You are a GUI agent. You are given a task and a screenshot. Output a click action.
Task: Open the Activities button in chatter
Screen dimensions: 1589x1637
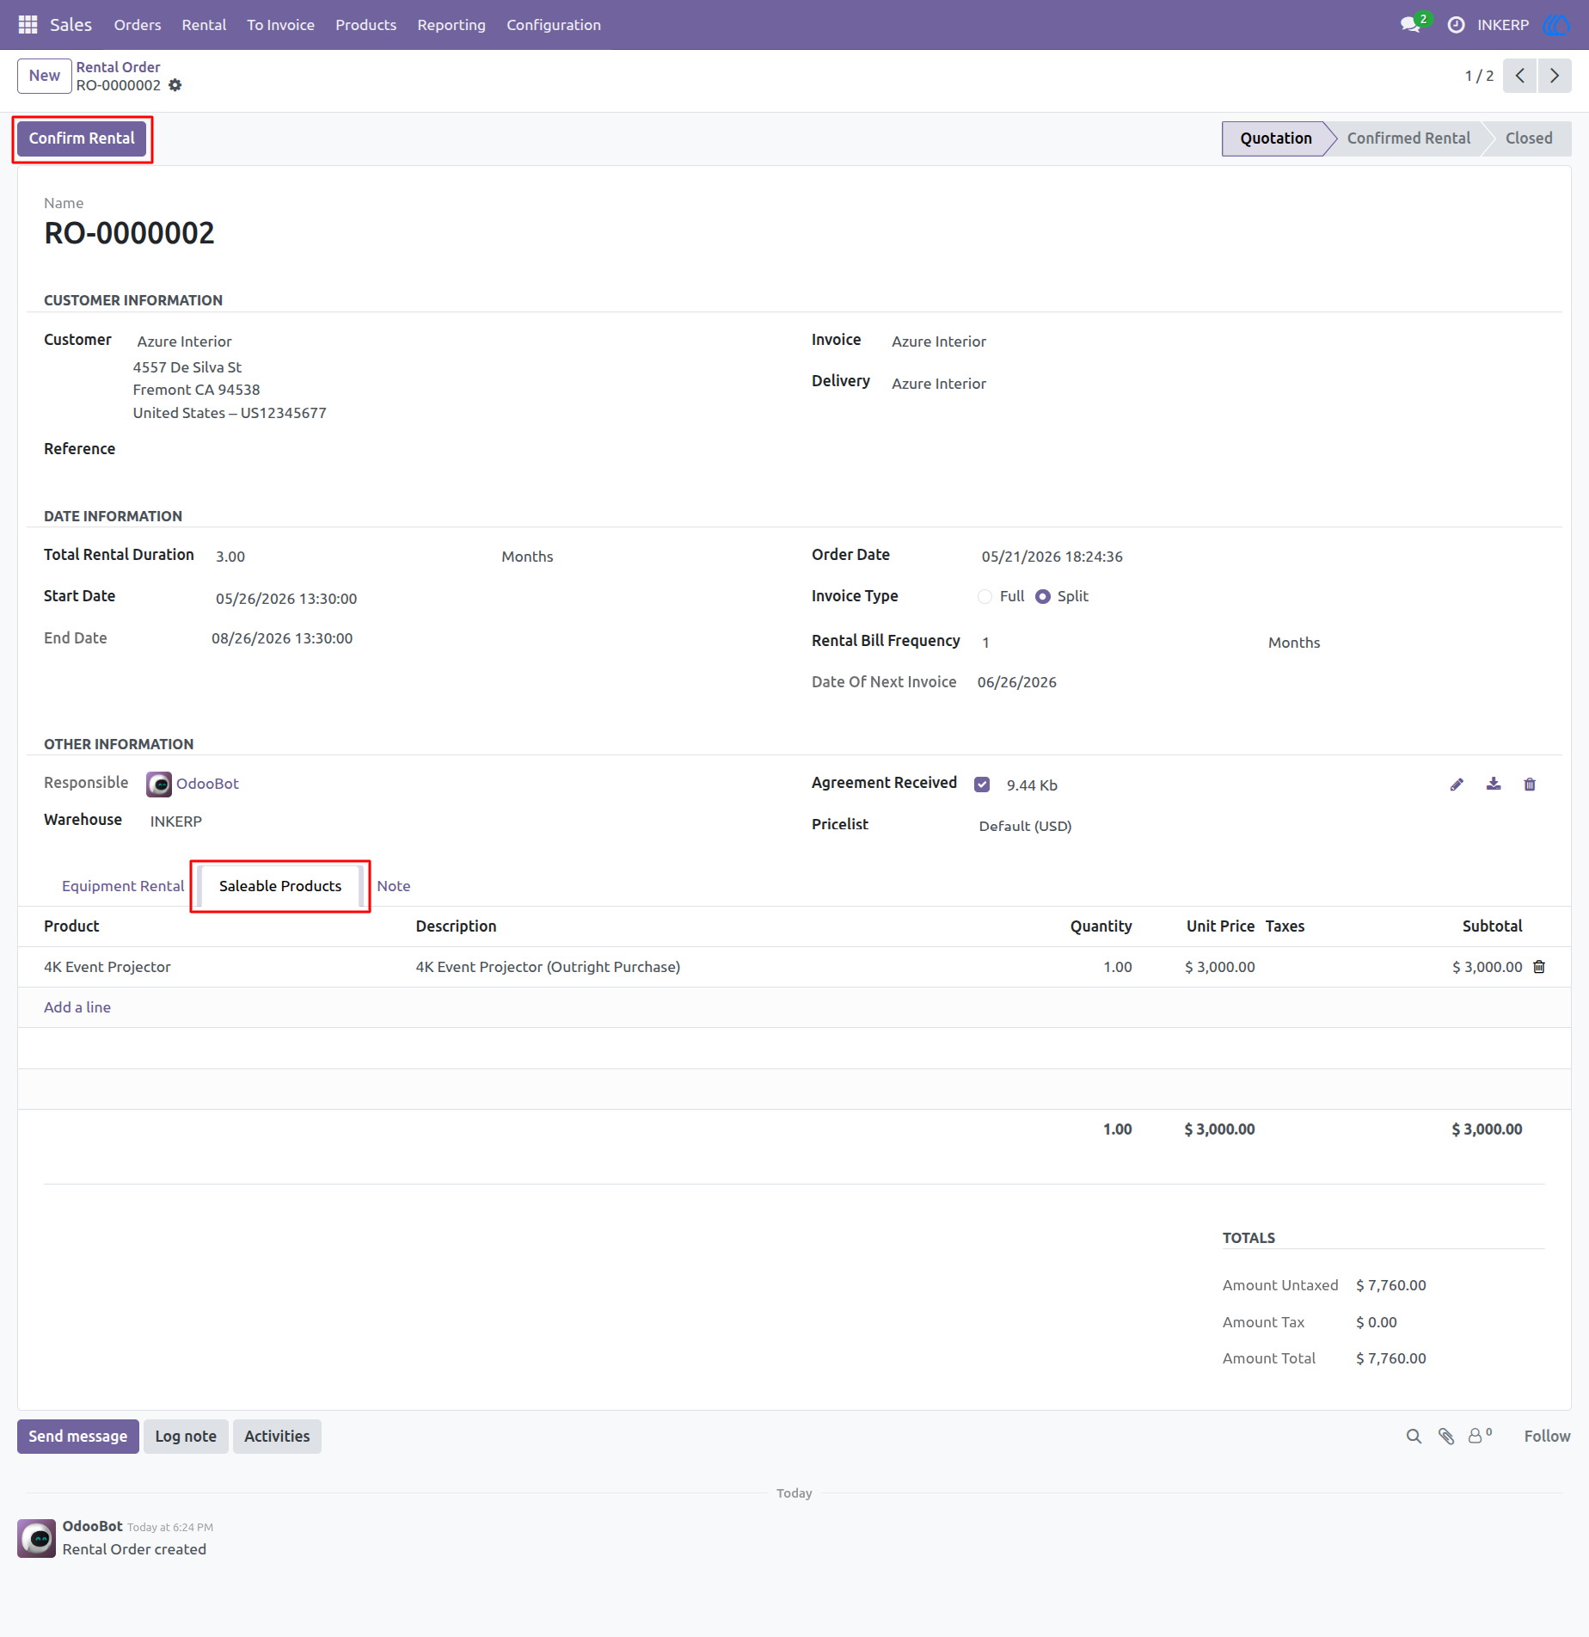click(277, 1437)
